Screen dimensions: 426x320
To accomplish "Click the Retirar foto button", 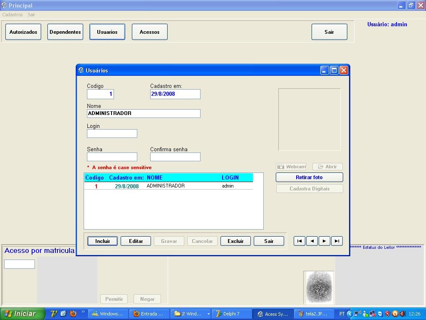I will tap(309, 177).
